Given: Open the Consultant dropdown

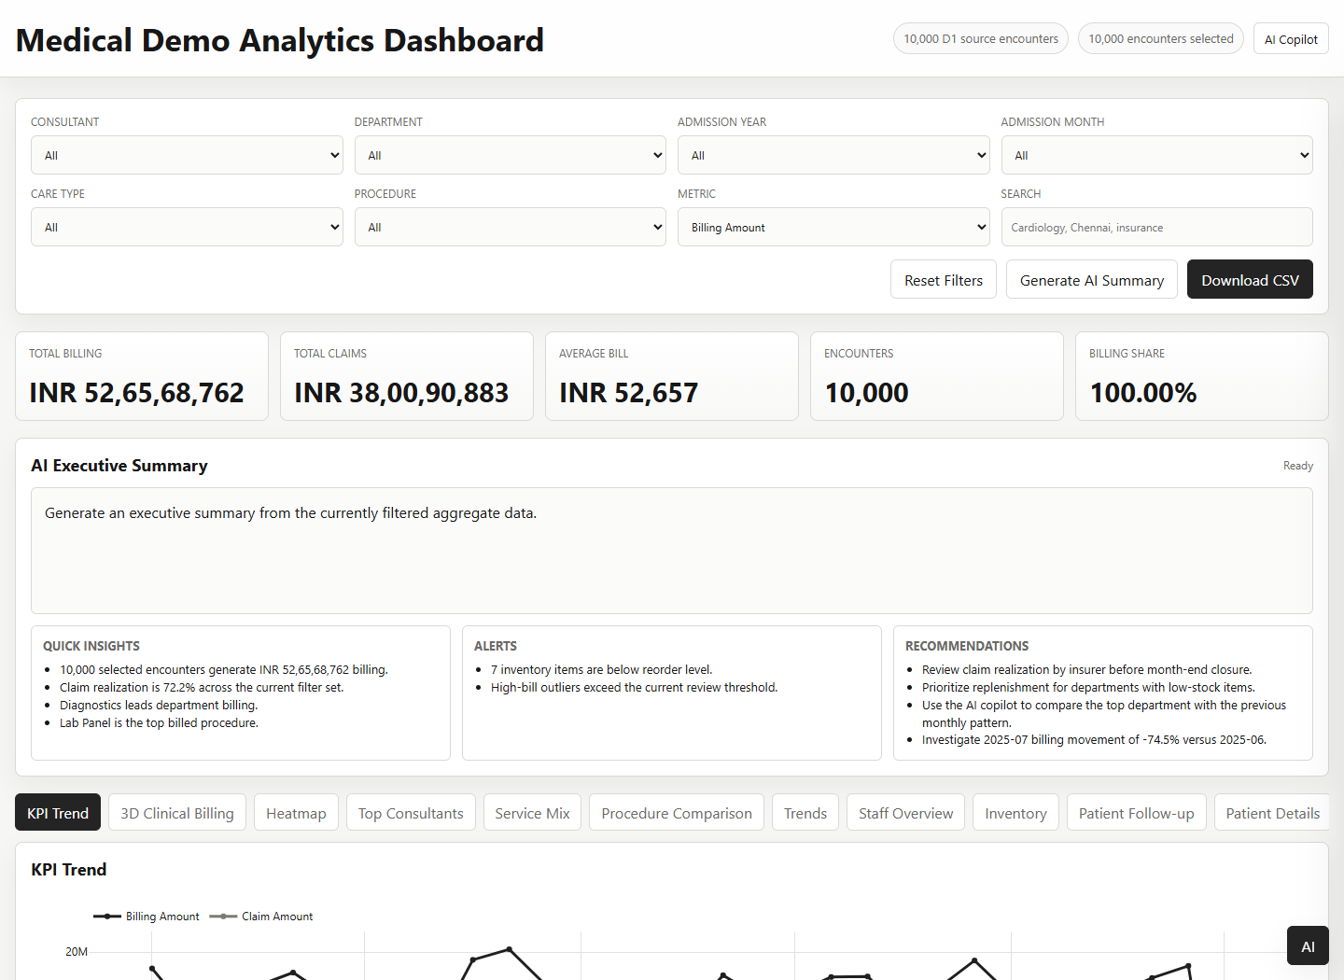Looking at the screenshot, I should (187, 155).
